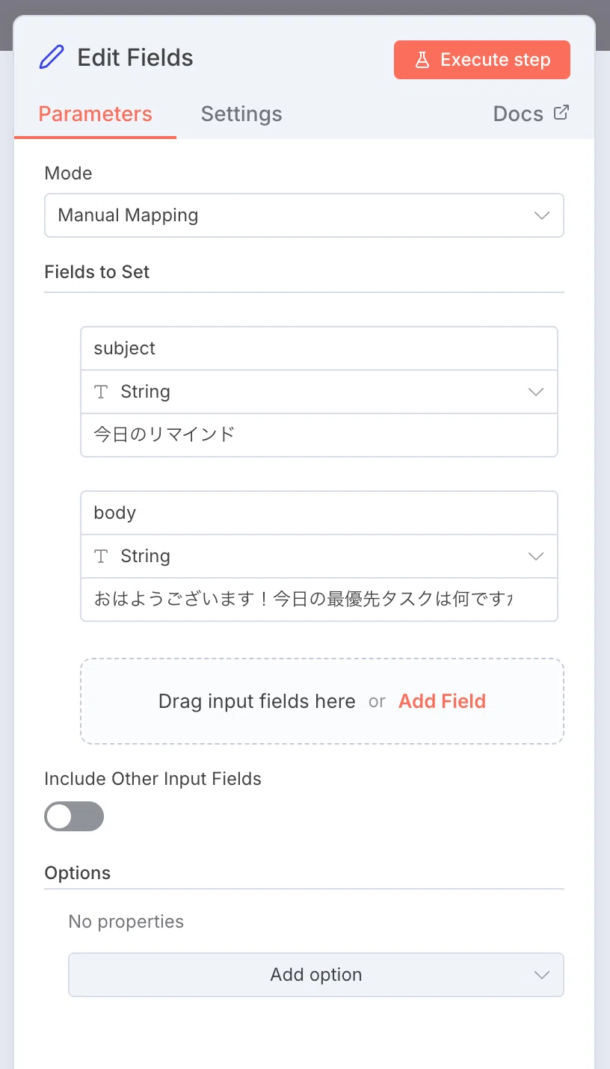Open the Mode dropdown showing Manual Mapping
This screenshot has height=1069, width=610.
tap(304, 215)
